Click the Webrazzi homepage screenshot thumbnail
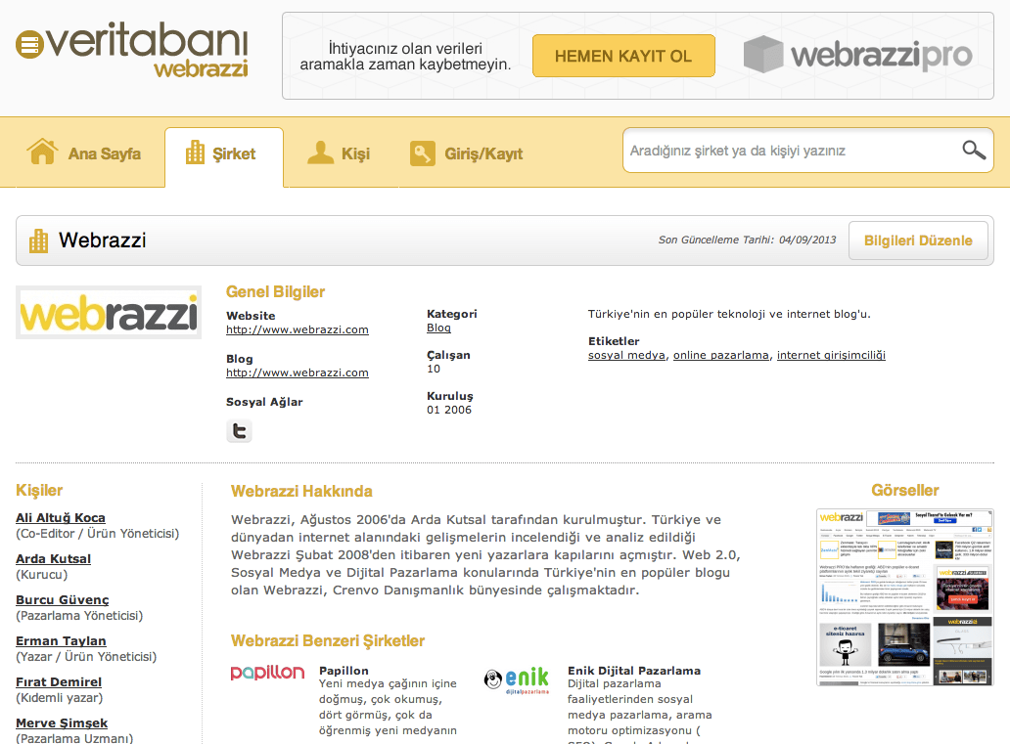 click(x=904, y=596)
